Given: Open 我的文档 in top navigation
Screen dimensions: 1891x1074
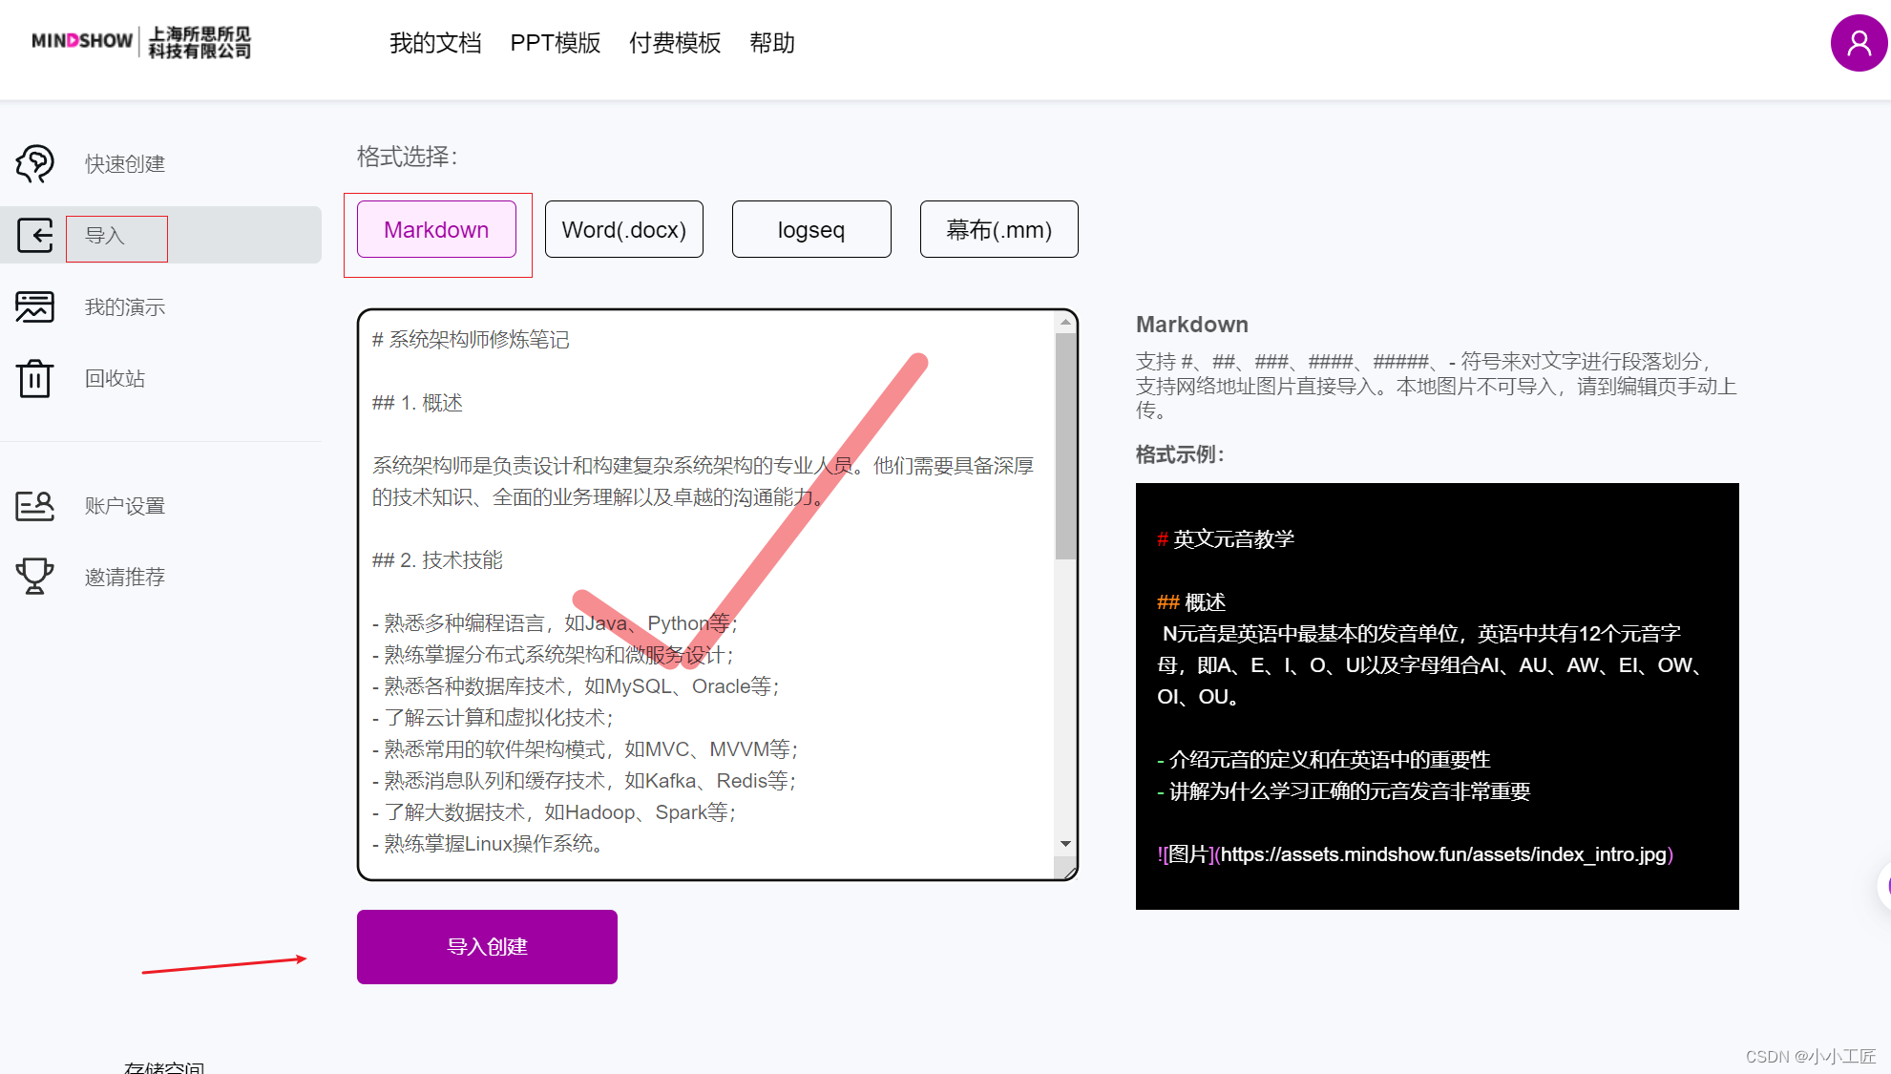Looking at the screenshot, I should [x=435, y=43].
